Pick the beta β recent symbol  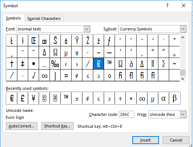tap(175, 98)
